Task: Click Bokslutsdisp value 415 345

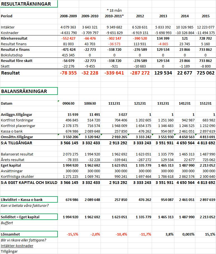Action: pyautogui.click(x=68, y=55)
